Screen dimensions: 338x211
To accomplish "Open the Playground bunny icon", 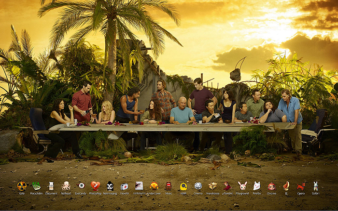I will point(242,186).
